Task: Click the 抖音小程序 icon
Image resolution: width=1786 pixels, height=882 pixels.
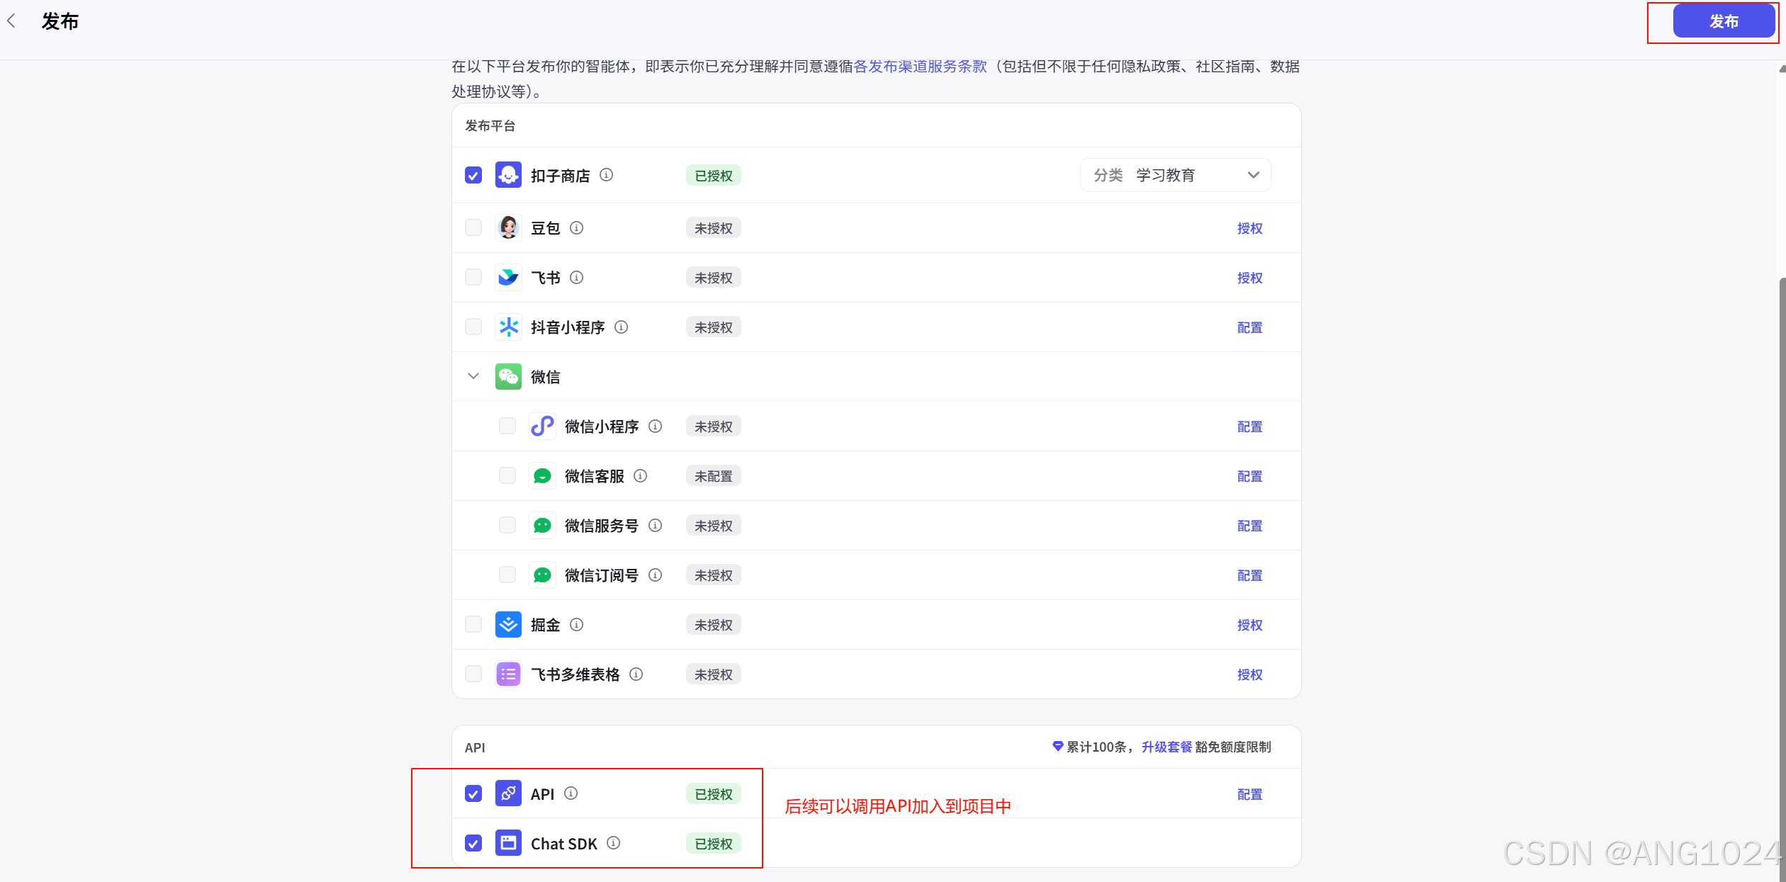Action: pos(508,327)
